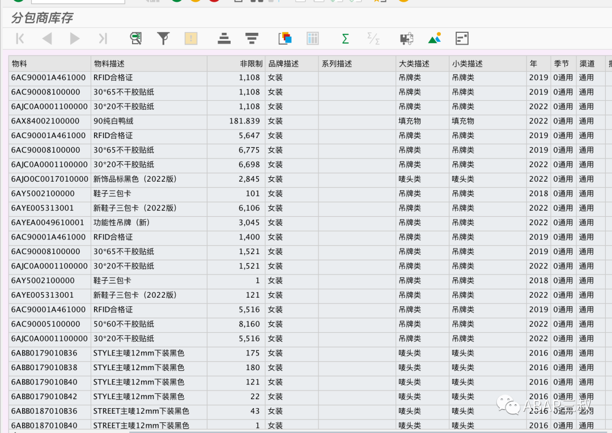Click 填充物 in the 大类描述 column
Viewport: 612px width, 433px height.
(x=422, y=121)
